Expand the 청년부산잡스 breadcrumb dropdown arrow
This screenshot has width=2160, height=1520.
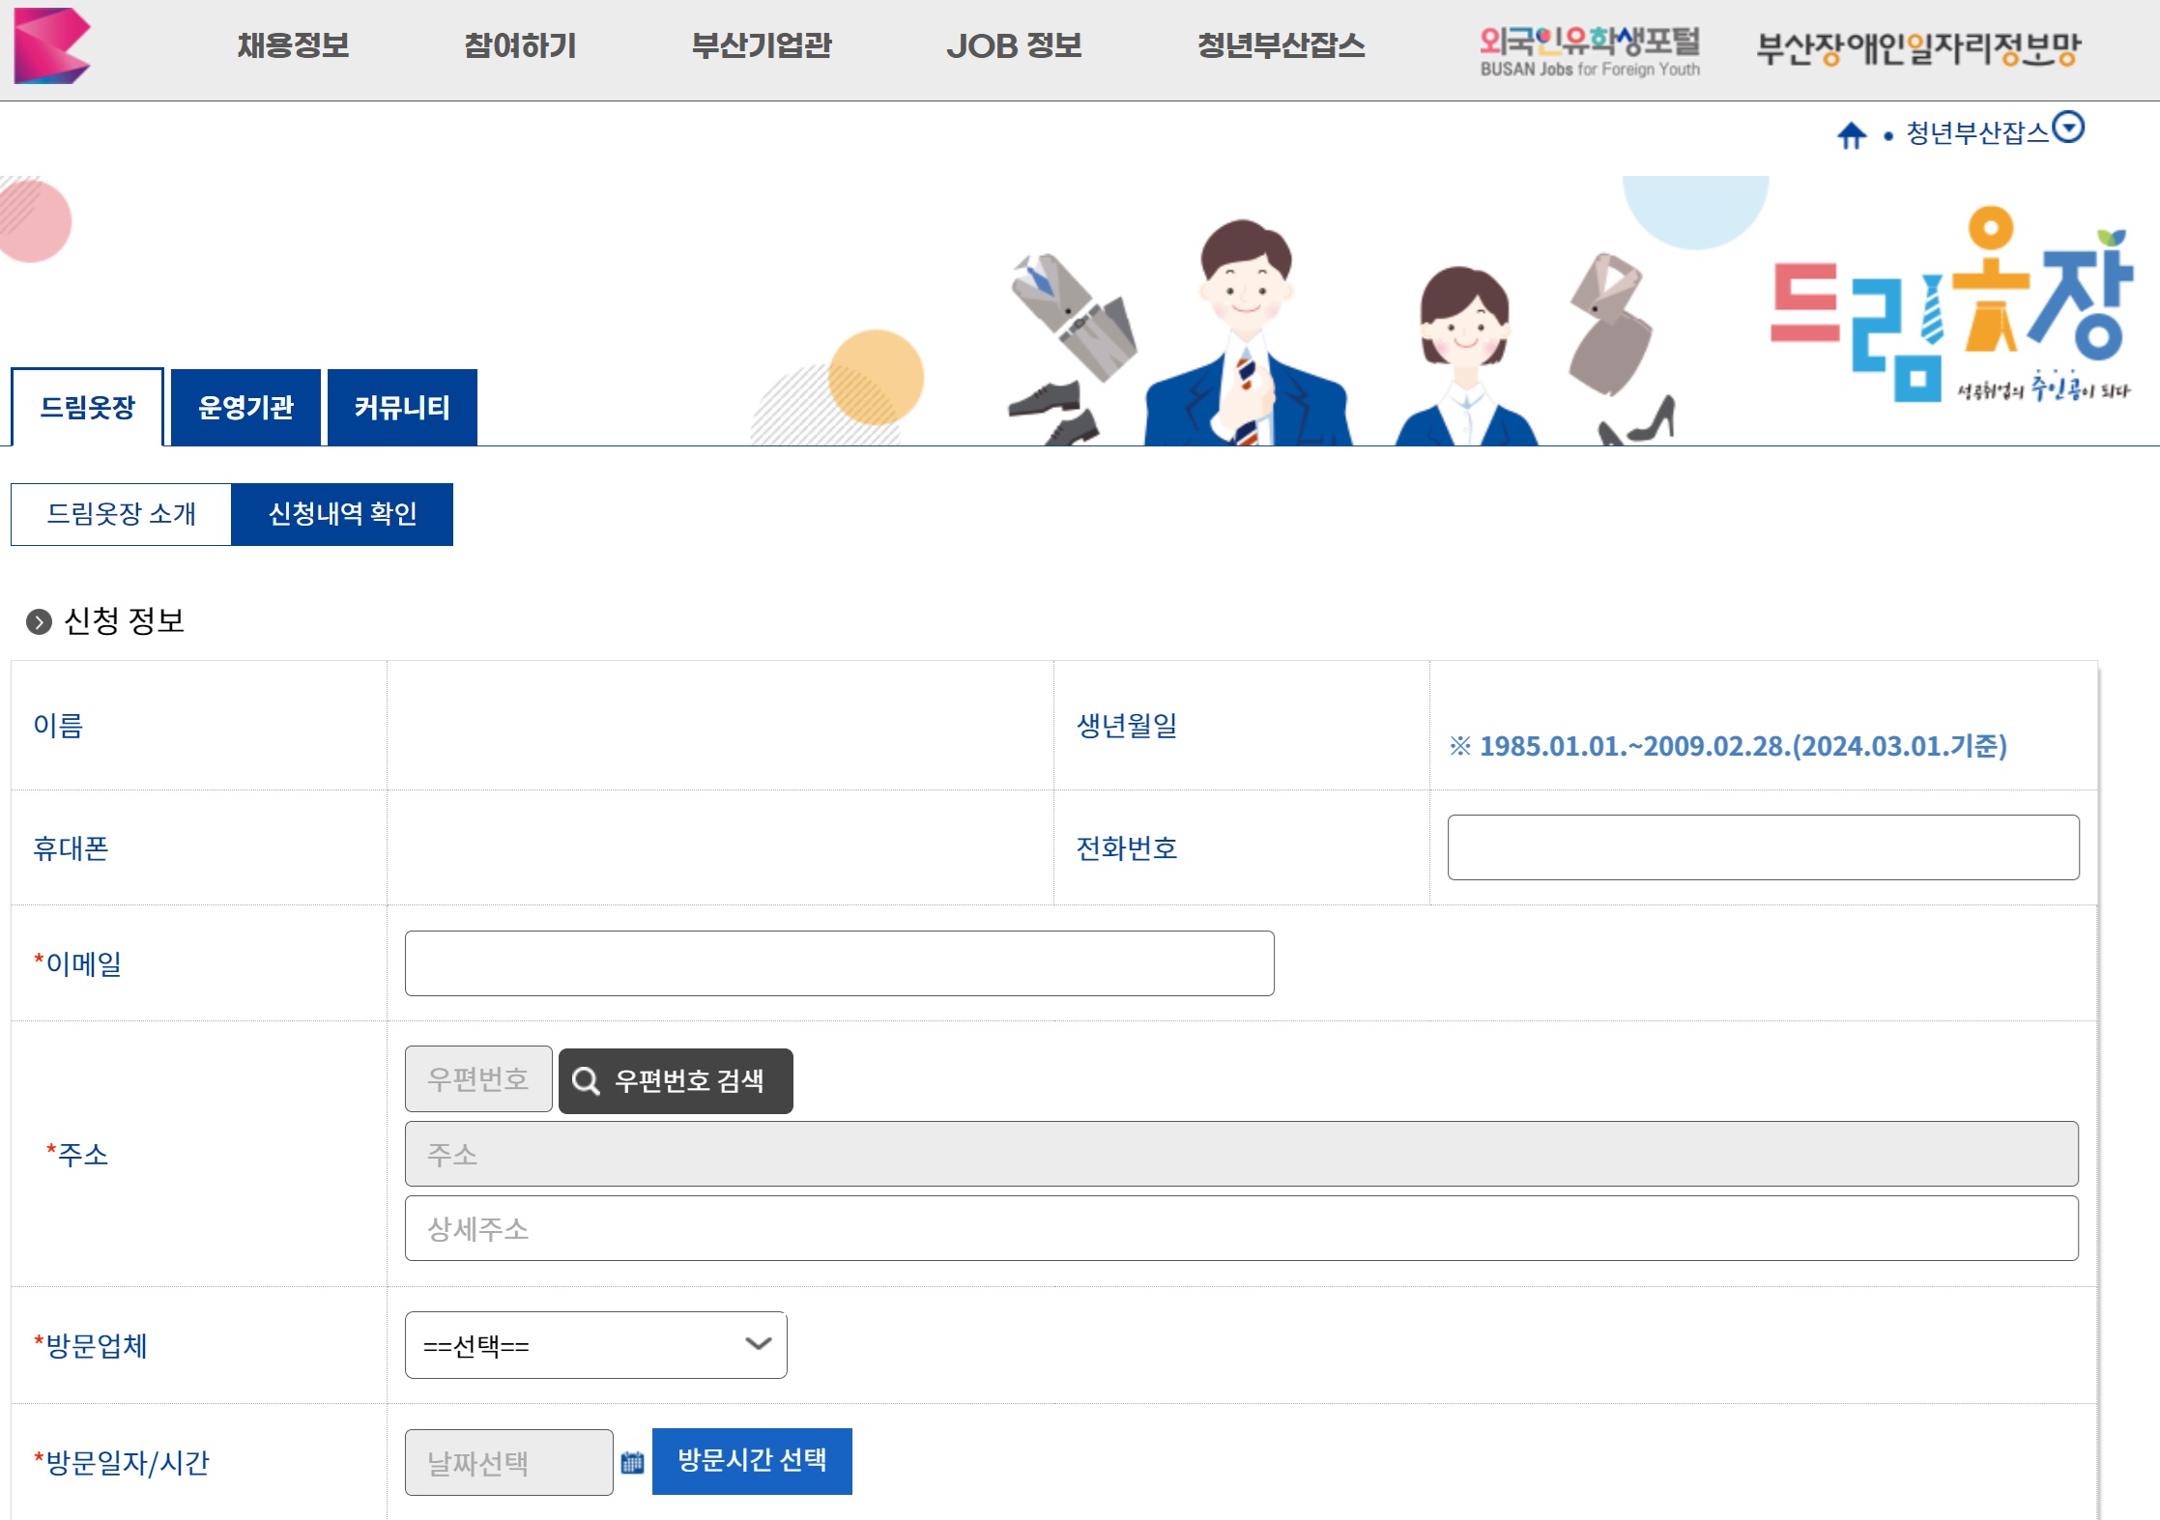pos(2068,128)
